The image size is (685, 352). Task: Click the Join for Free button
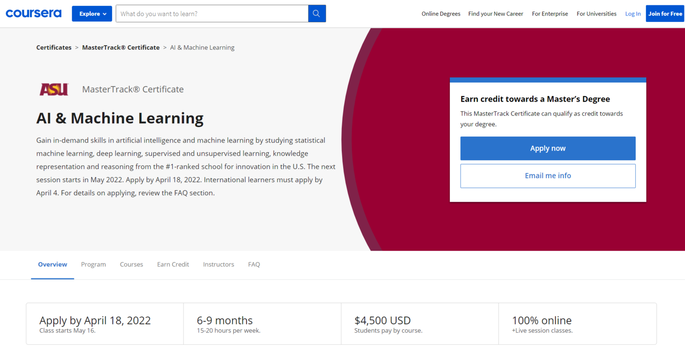click(x=665, y=14)
